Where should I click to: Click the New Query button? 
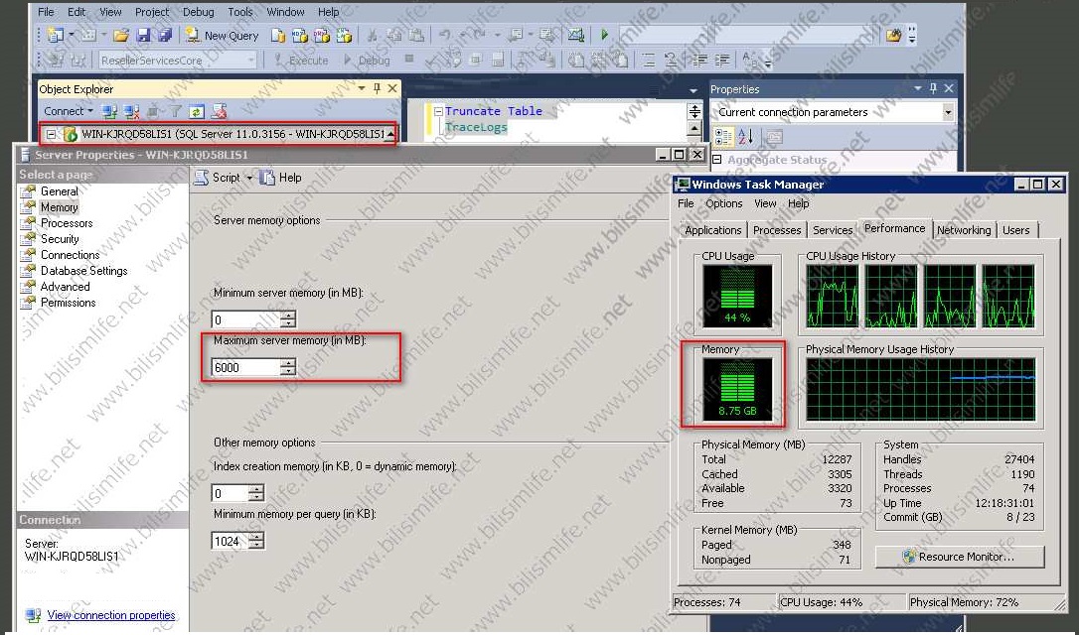pyautogui.click(x=223, y=35)
